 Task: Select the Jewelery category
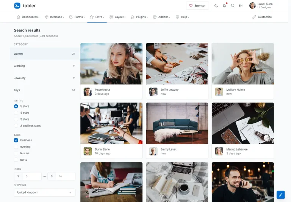45,78
